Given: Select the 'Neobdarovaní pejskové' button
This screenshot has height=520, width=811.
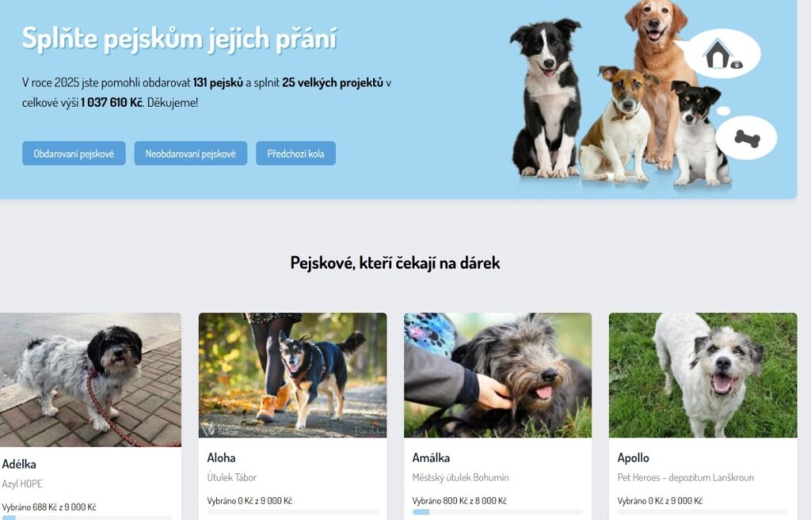Looking at the screenshot, I should (190, 153).
